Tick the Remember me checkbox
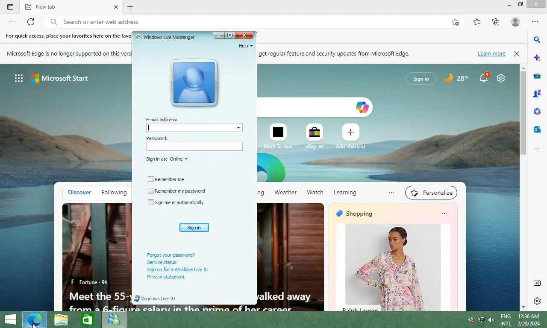This screenshot has height=328, width=547. [x=150, y=179]
